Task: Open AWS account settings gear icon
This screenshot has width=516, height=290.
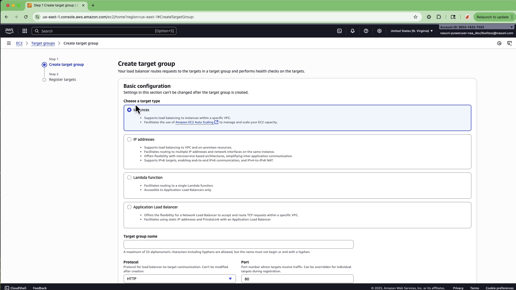Action: (x=379, y=31)
